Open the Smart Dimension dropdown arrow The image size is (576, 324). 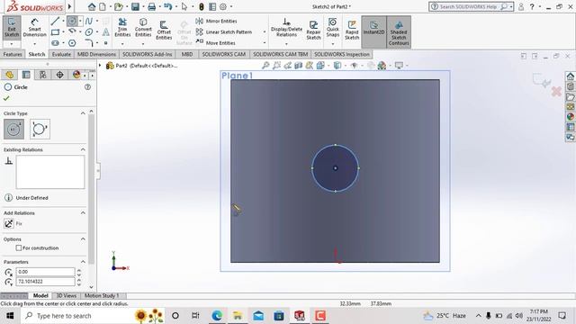click(x=34, y=44)
